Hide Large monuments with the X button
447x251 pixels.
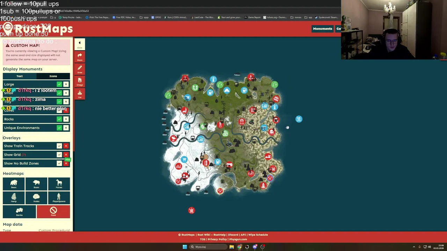point(66,84)
